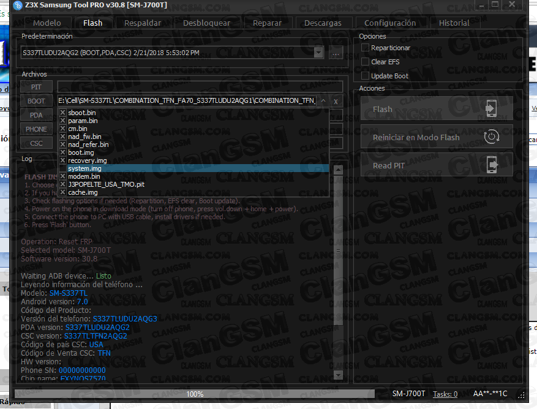This screenshot has height=409, width=537.
Task: Click the log scrollbar down arrow
Action: coord(338,375)
